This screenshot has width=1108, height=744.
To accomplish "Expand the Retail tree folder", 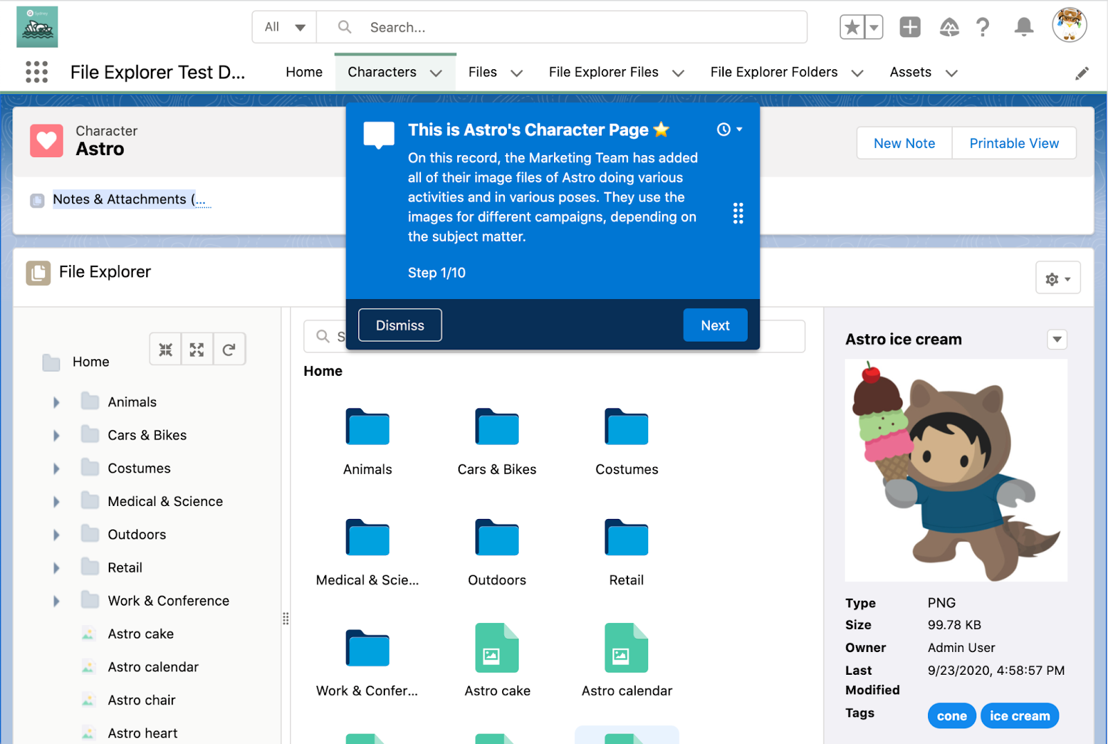I will pyautogui.click(x=57, y=568).
